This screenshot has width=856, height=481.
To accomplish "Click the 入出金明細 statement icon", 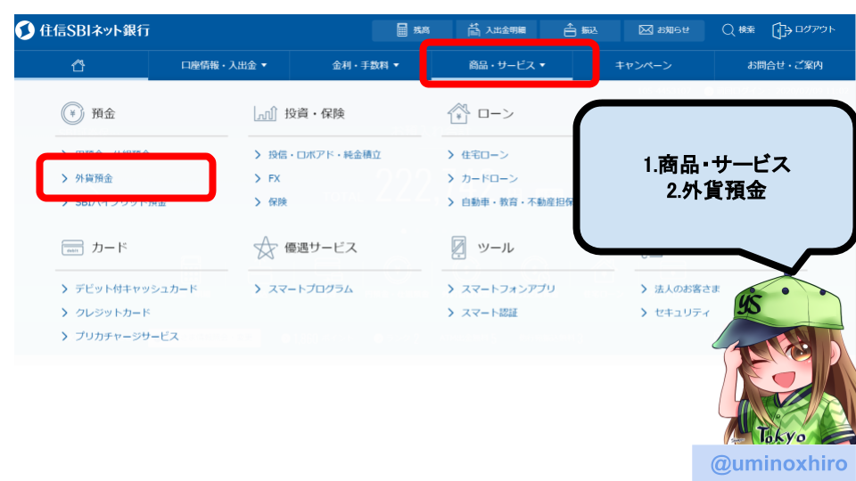I will (x=473, y=30).
